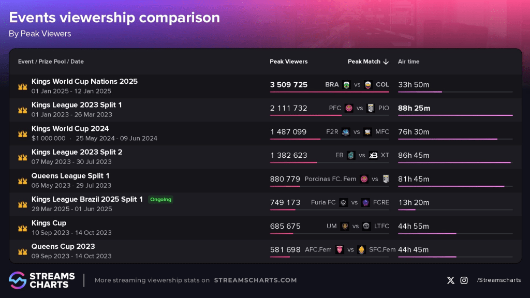Click the Instagram icon
The width and height of the screenshot is (530, 298).
pos(464,280)
